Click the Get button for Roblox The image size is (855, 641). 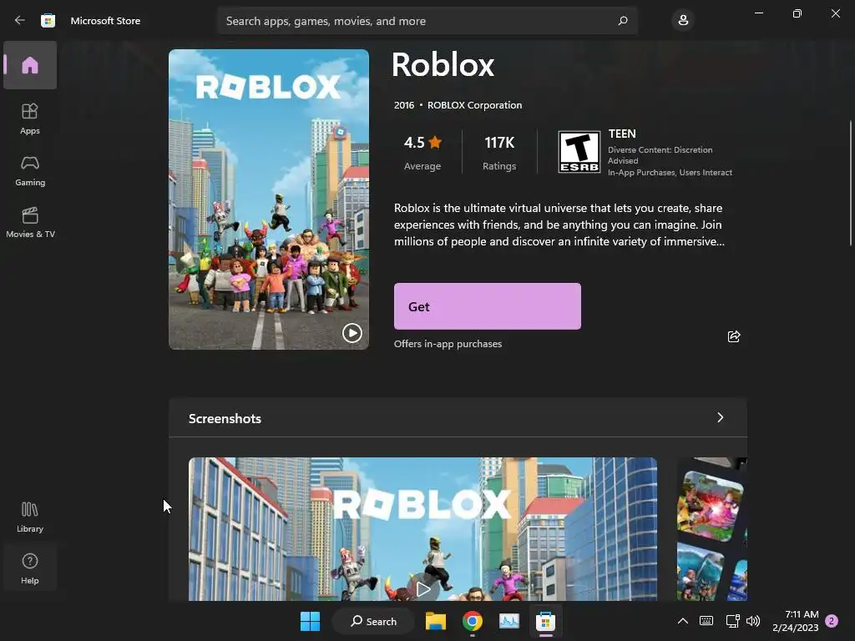(x=488, y=306)
